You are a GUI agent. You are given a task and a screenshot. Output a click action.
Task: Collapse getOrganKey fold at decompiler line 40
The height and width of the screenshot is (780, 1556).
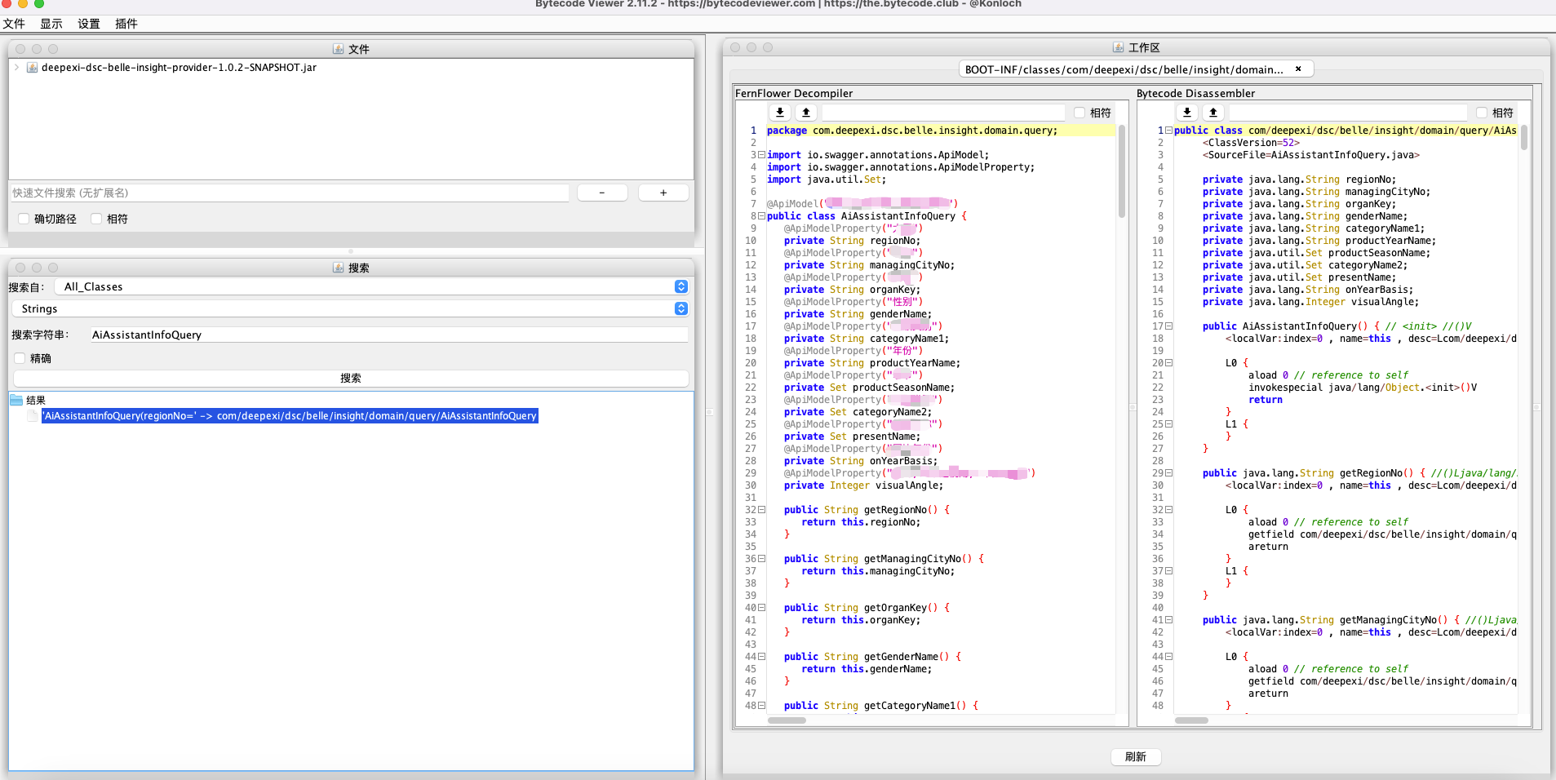tap(761, 608)
